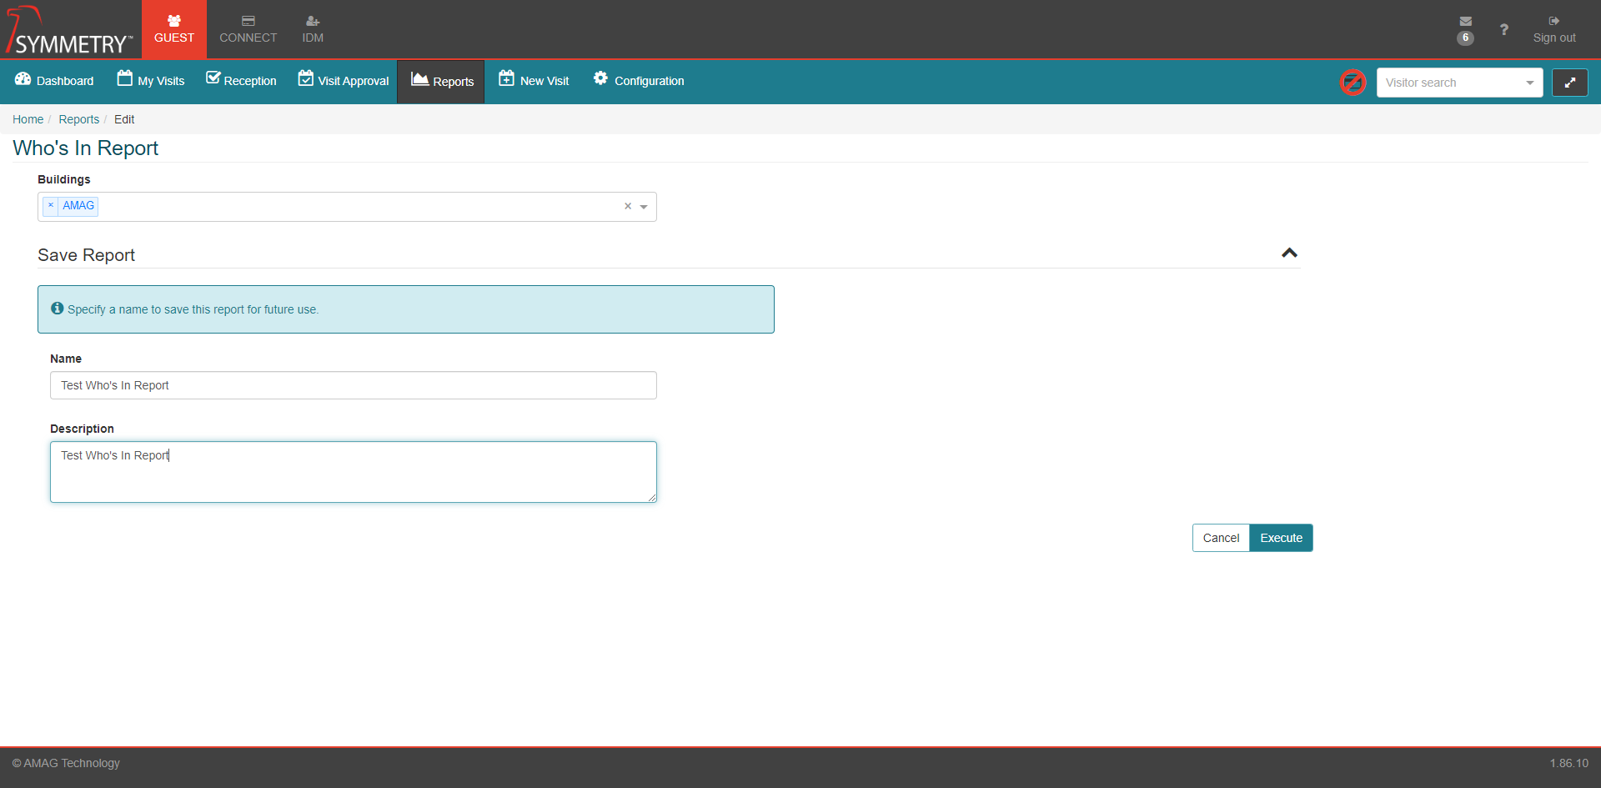Image resolution: width=1601 pixels, height=788 pixels.
Task: Open the New Visit tab
Action: click(x=534, y=81)
